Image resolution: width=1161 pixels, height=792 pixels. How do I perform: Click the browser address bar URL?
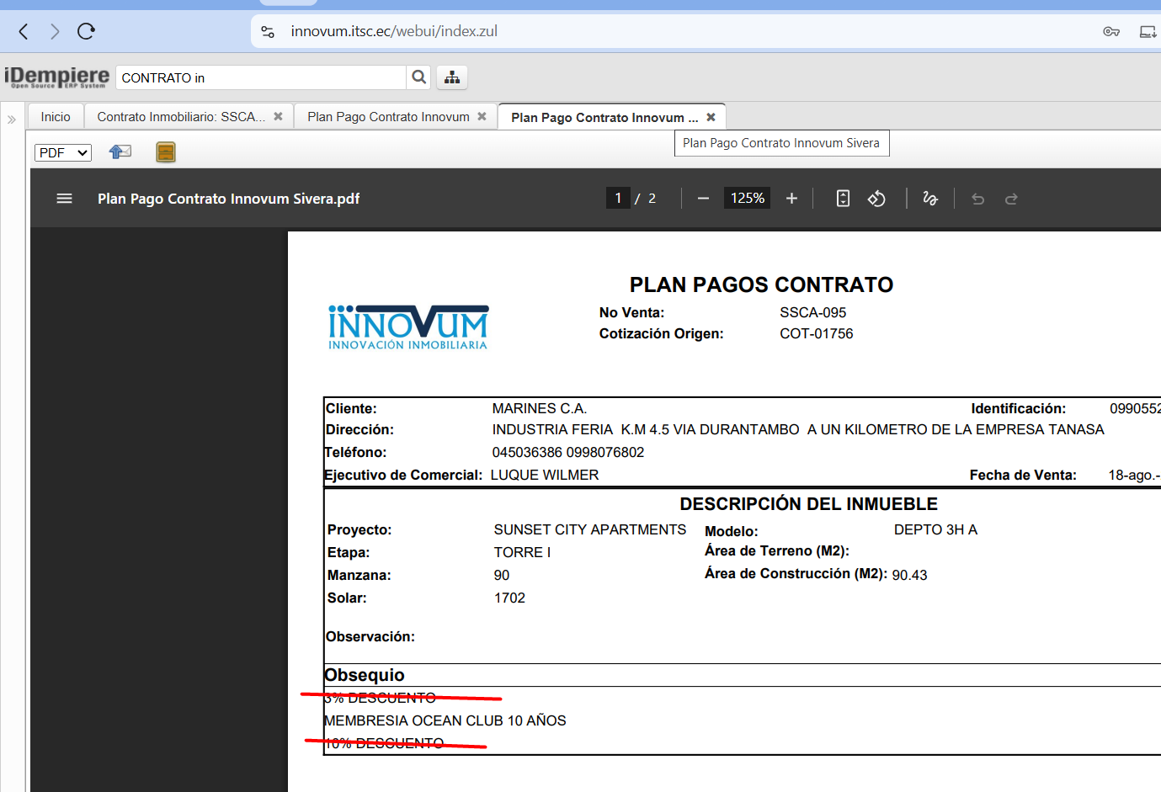click(394, 31)
